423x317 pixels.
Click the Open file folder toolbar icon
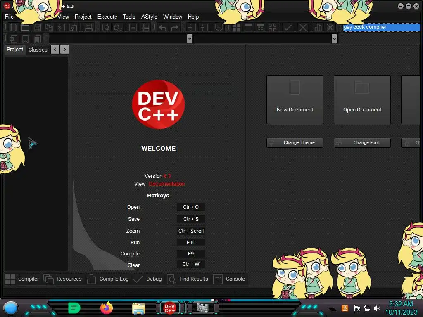coord(25,28)
